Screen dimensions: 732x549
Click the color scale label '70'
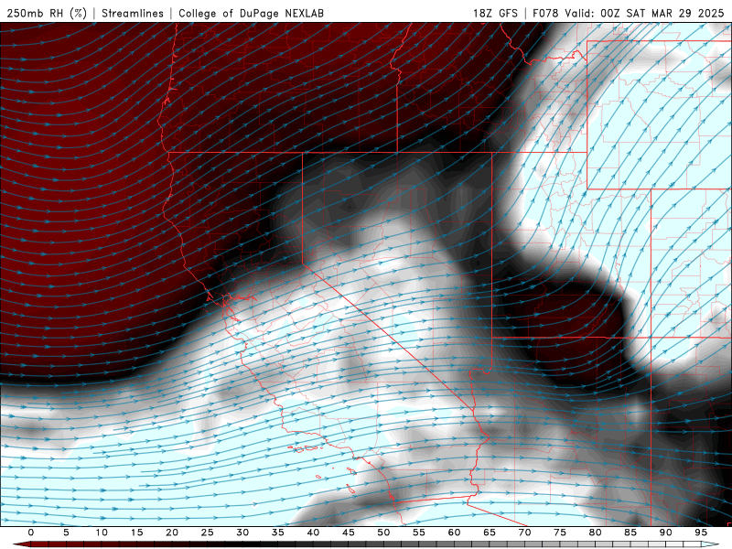point(524,533)
